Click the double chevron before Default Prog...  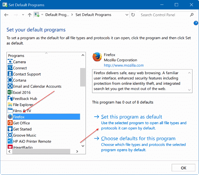click(42, 14)
